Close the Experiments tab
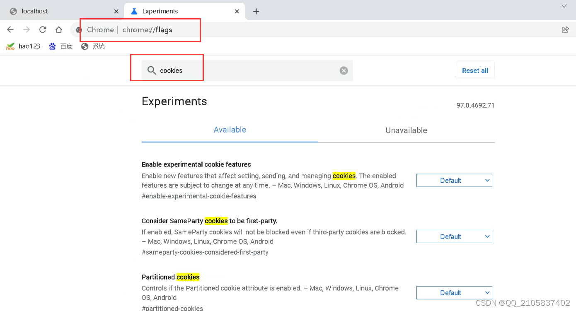 (237, 11)
